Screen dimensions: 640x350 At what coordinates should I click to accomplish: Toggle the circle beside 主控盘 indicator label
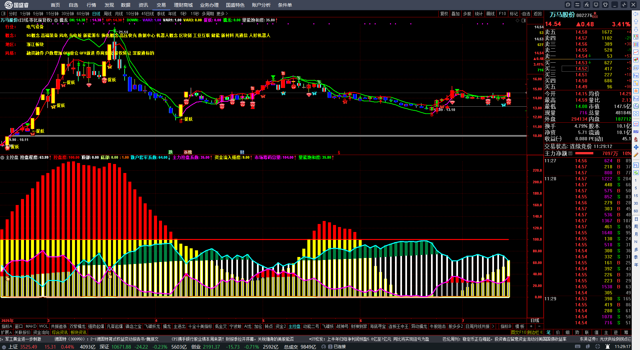coord(3,157)
